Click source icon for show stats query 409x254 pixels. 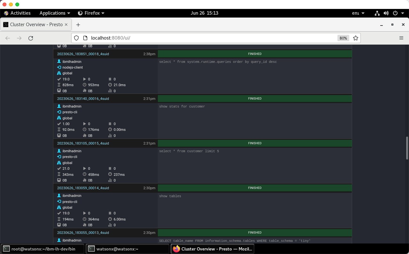pos(59,112)
